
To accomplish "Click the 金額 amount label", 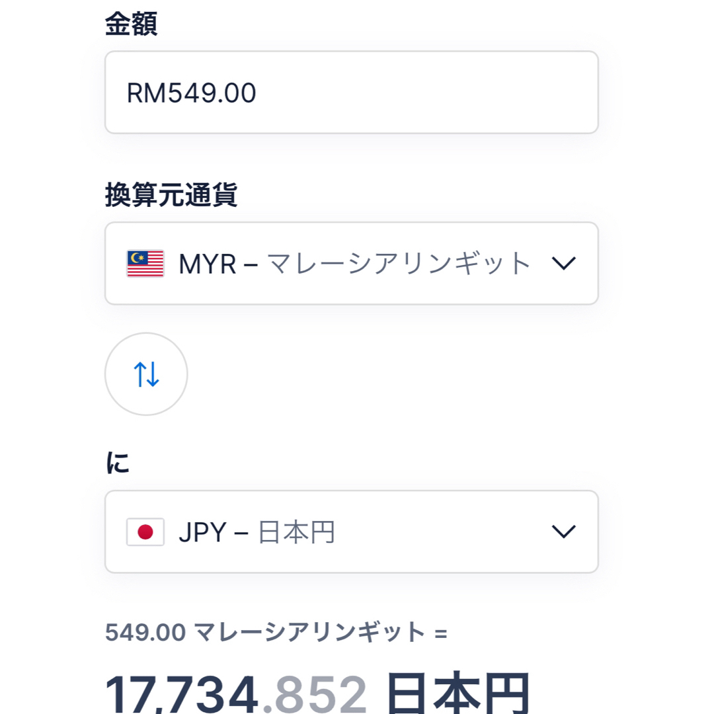I will tap(131, 24).
